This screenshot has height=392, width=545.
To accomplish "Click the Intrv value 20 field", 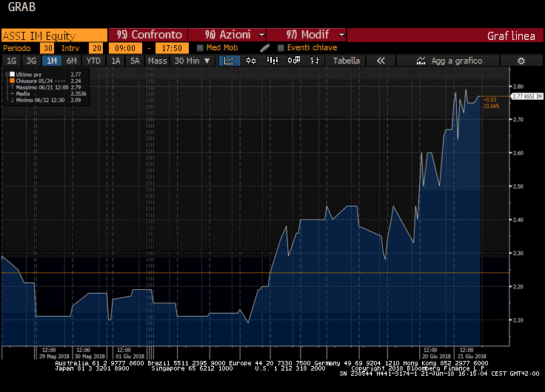I will [96, 48].
